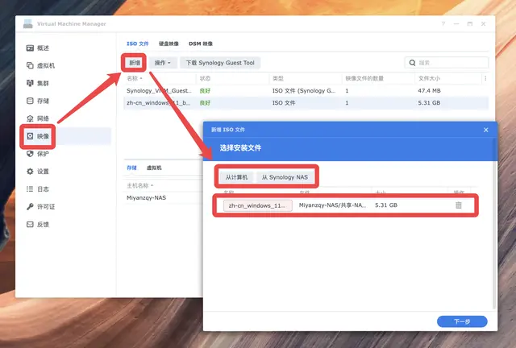Switch to the DSM 映像 tab

coord(201,43)
